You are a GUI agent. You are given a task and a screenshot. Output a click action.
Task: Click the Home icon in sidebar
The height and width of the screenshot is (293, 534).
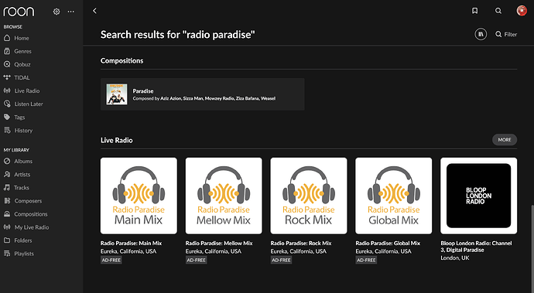[7, 38]
